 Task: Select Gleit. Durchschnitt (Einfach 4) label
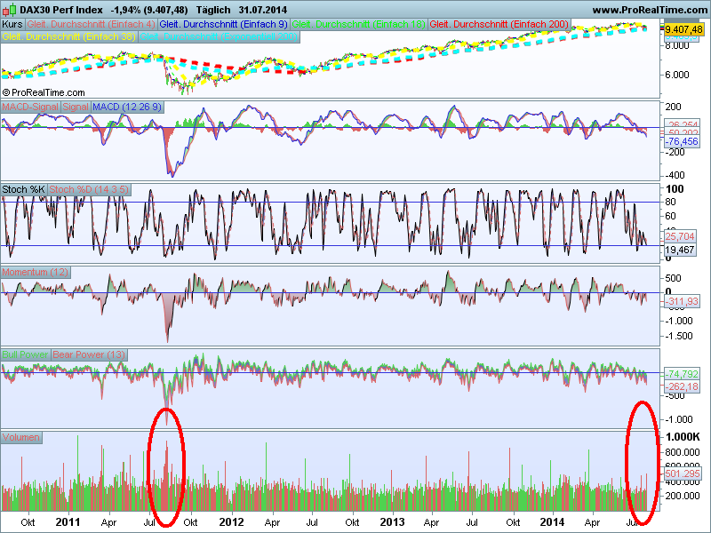(91, 24)
